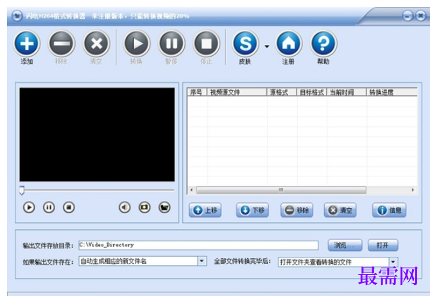This screenshot has width=430, height=296.
Task: Click the 下移 (Move Down) button
Action: click(x=252, y=211)
